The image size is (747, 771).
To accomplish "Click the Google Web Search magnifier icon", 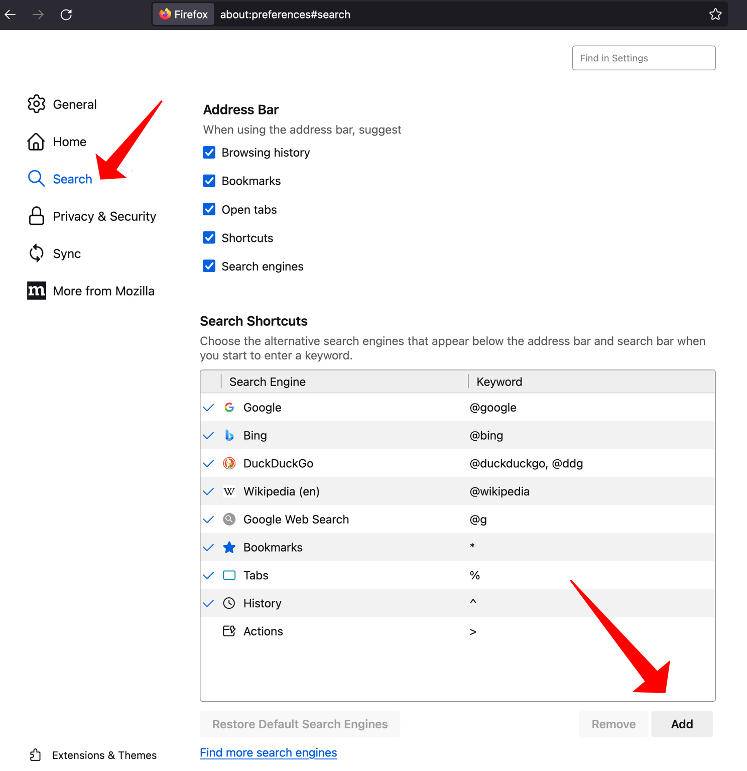I will 229,519.
